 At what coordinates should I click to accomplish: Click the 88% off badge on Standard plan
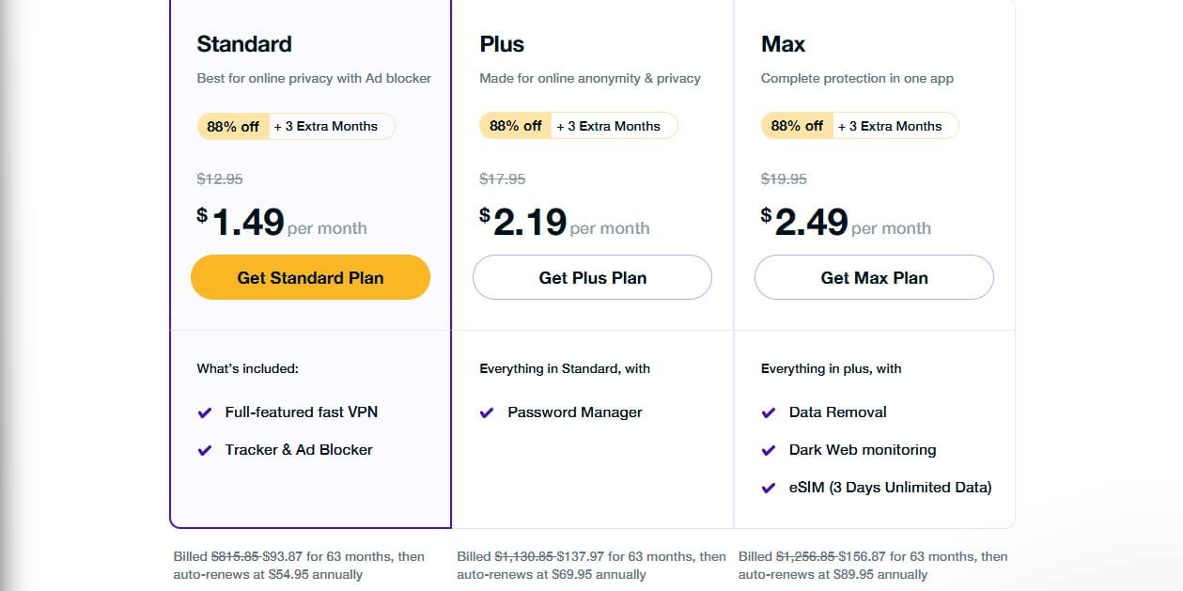[x=232, y=126]
